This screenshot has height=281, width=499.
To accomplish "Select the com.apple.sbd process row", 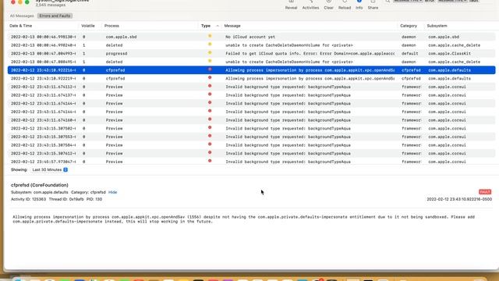I will coord(251,37).
